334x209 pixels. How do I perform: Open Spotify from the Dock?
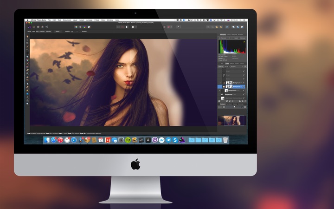point(128,140)
